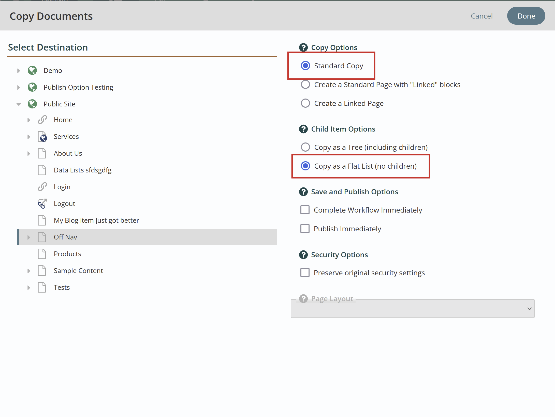Expand the Services node

pos(29,137)
